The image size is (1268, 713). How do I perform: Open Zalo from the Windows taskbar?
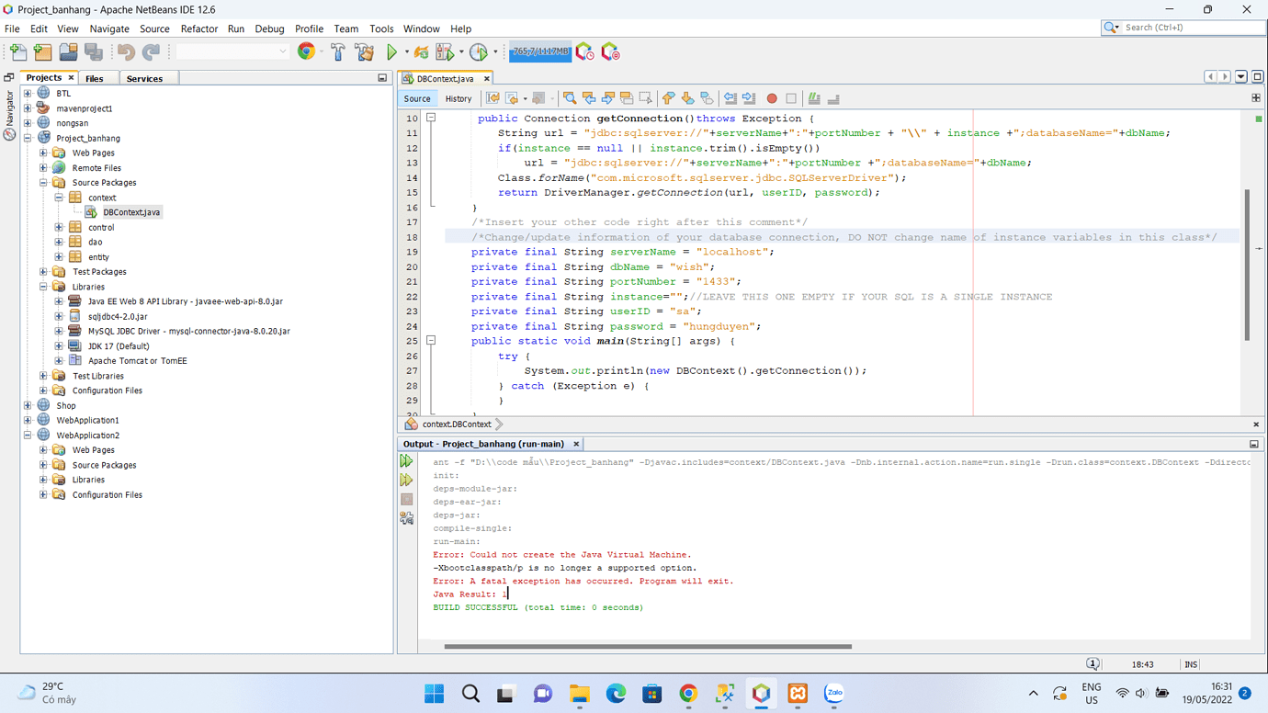click(x=832, y=694)
